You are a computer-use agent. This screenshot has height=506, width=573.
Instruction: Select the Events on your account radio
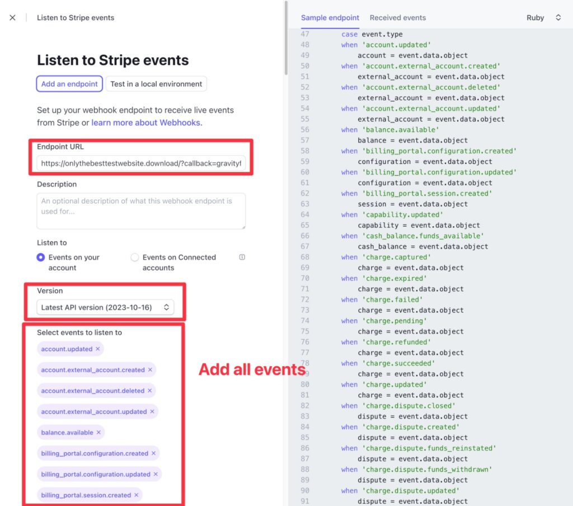point(41,257)
